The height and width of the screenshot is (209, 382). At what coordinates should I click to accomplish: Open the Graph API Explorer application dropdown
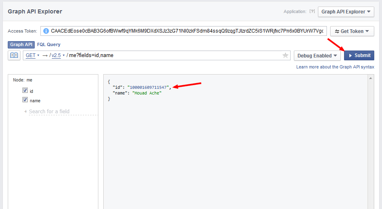[346, 12]
